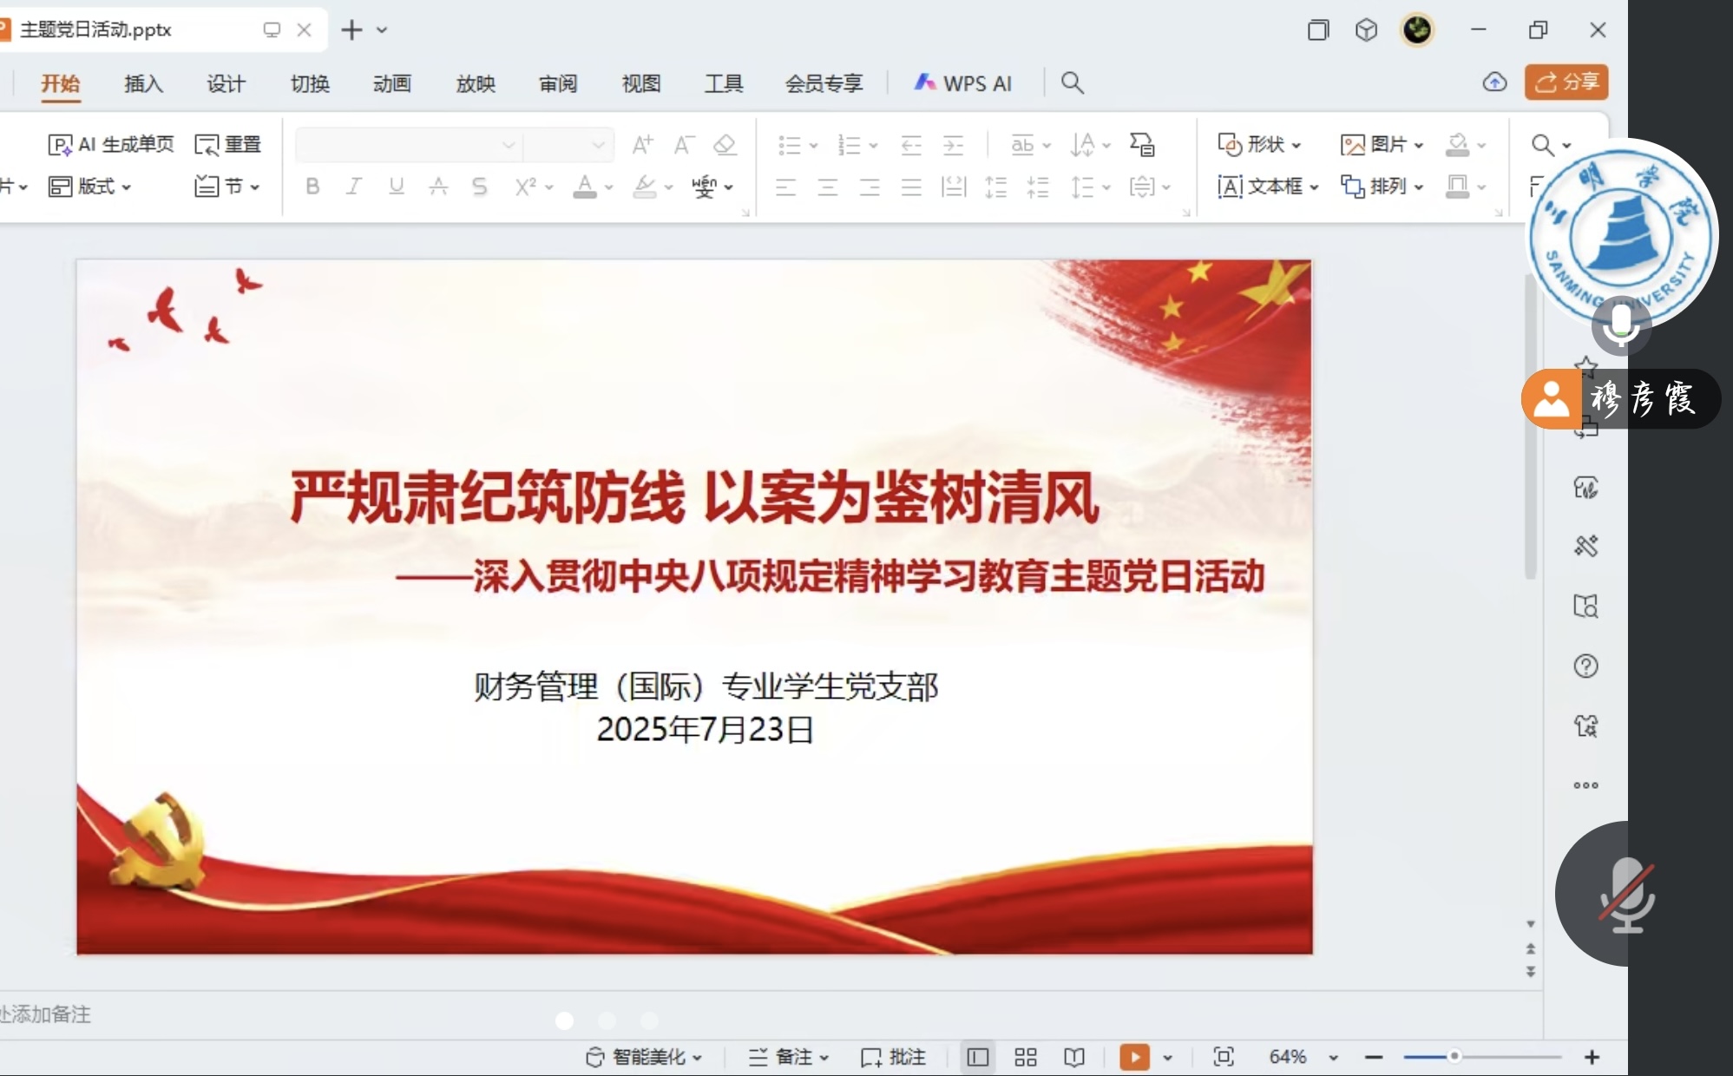Screen dimensions: 1733x1076
Task: Click the font color A swatch
Action: [586, 187]
